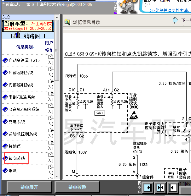This screenshot has width=191, height=196.
Task: Open the 喇叭 category
Action: [x=13, y=171]
